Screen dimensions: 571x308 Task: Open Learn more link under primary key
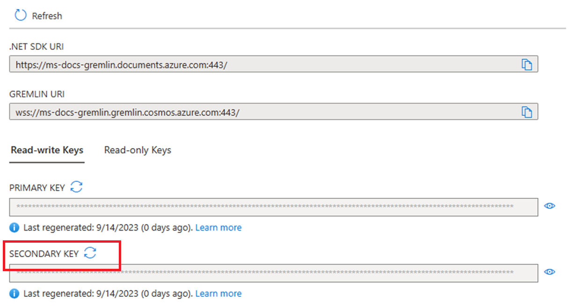218,228
